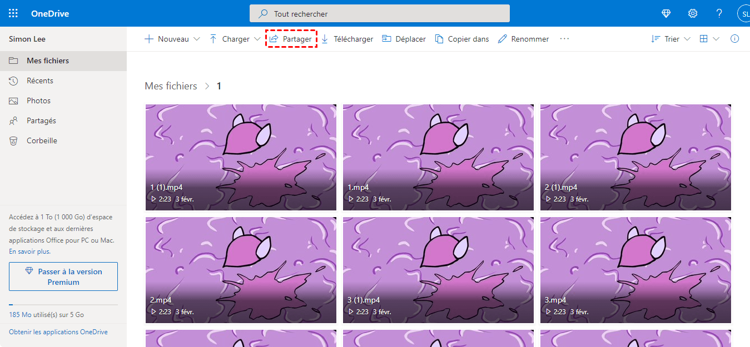Open the more options ellipsis menu
Screen dimensions: 750x347
tap(565, 39)
